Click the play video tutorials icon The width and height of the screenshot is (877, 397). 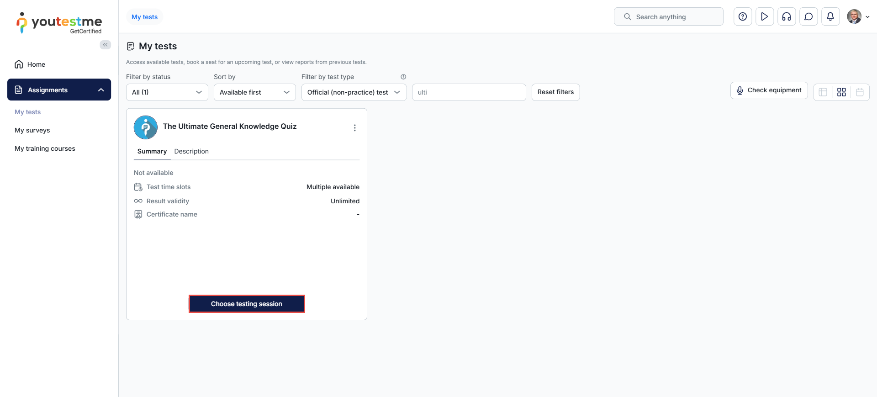(x=765, y=17)
